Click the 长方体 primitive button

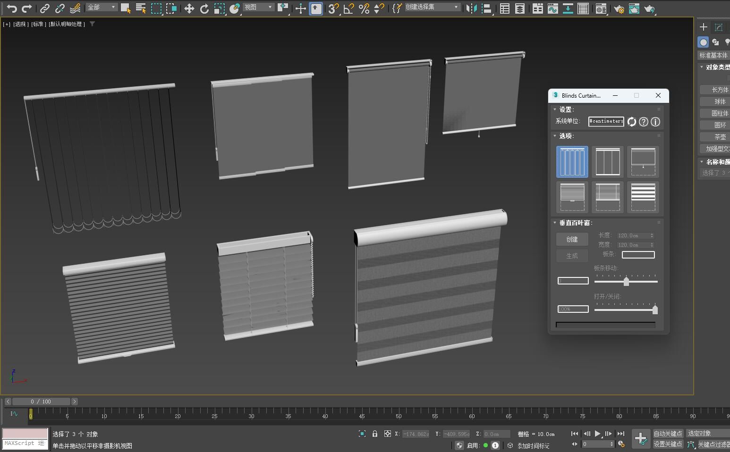pos(715,90)
